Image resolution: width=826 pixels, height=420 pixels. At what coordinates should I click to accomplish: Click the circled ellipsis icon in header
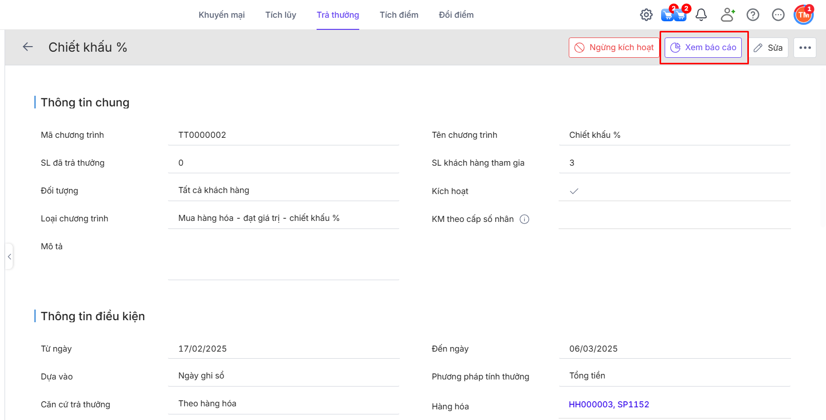[778, 15]
